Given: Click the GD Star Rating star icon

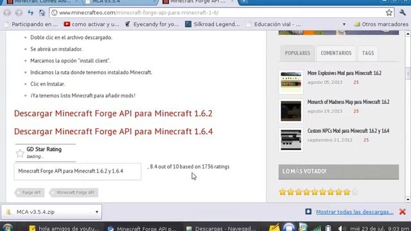Looking at the screenshot, I should [x=20, y=153].
